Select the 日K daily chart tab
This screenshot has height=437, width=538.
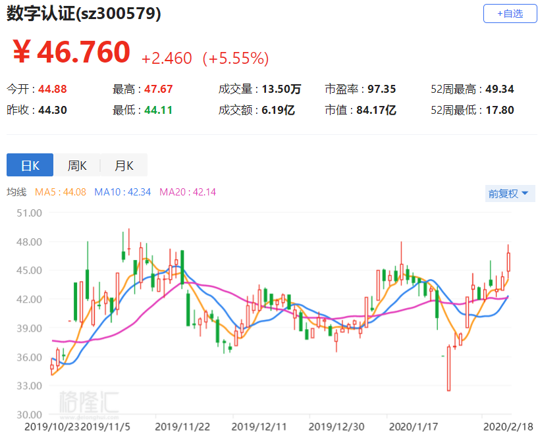tap(30, 165)
